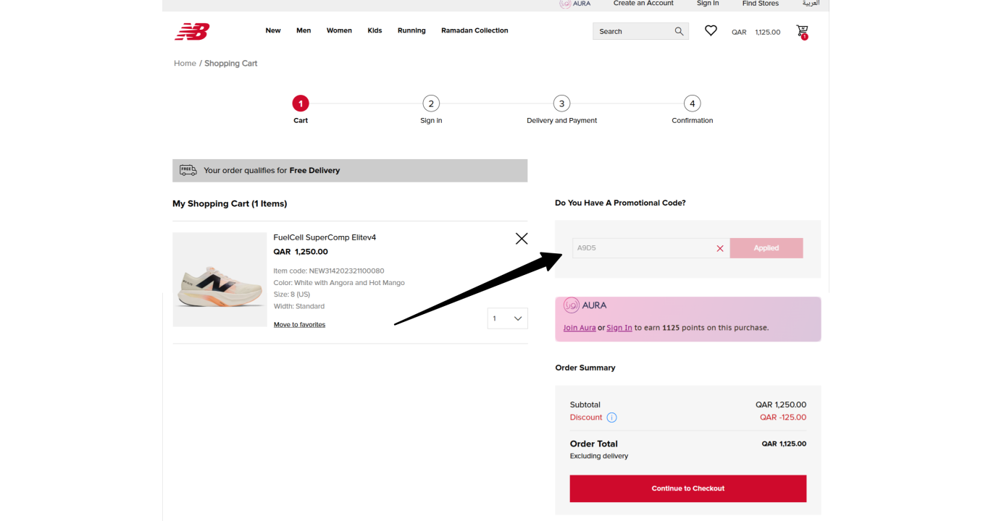Click the 'Size: 8 (US)' text

pos(291,295)
